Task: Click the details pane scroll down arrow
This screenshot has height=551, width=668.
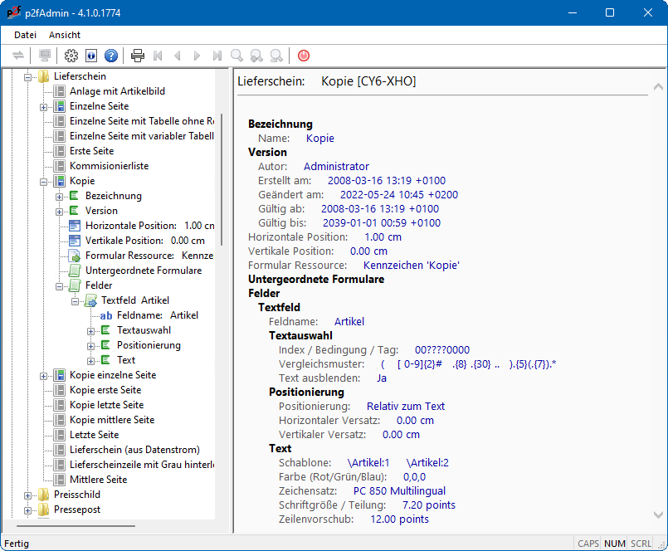Action: 657,514
